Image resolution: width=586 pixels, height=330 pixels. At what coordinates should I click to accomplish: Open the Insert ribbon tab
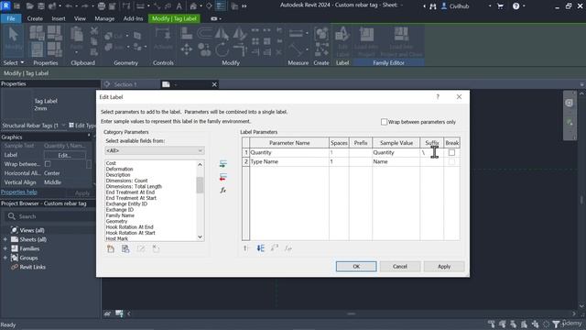[x=59, y=18]
